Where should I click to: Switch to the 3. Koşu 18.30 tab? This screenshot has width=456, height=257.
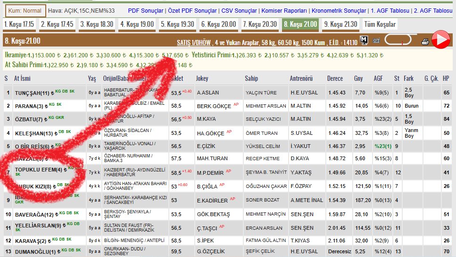point(97,24)
